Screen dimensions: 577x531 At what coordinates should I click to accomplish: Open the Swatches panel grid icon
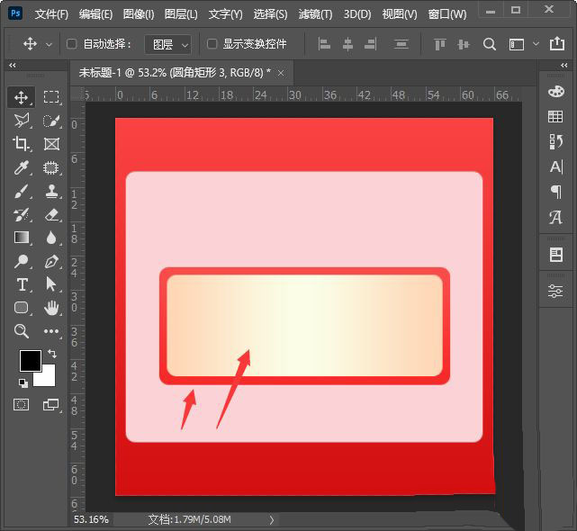point(555,117)
